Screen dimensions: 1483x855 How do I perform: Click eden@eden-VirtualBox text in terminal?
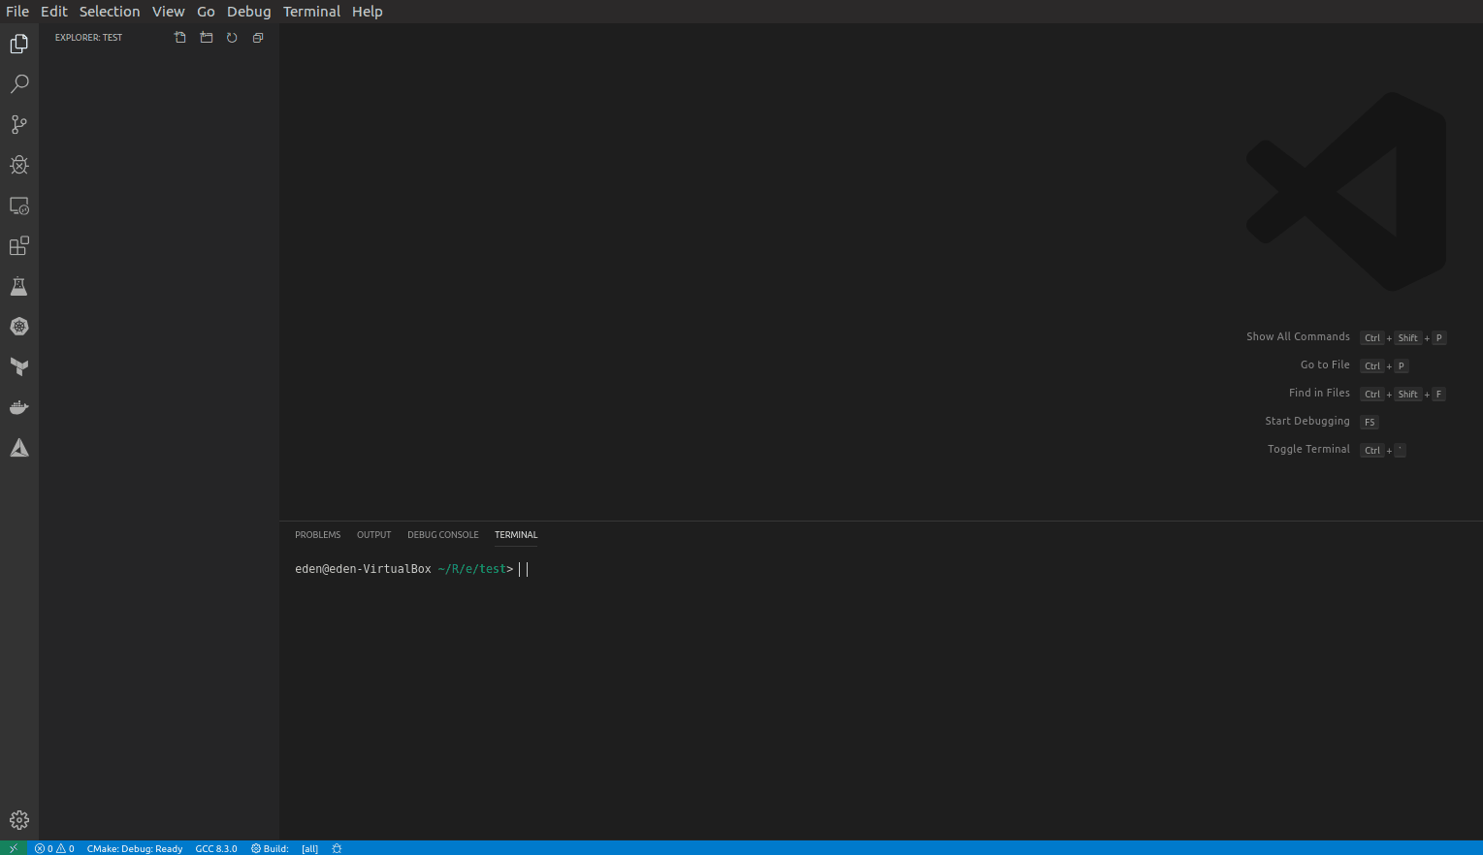pyautogui.click(x=363, y=569)
